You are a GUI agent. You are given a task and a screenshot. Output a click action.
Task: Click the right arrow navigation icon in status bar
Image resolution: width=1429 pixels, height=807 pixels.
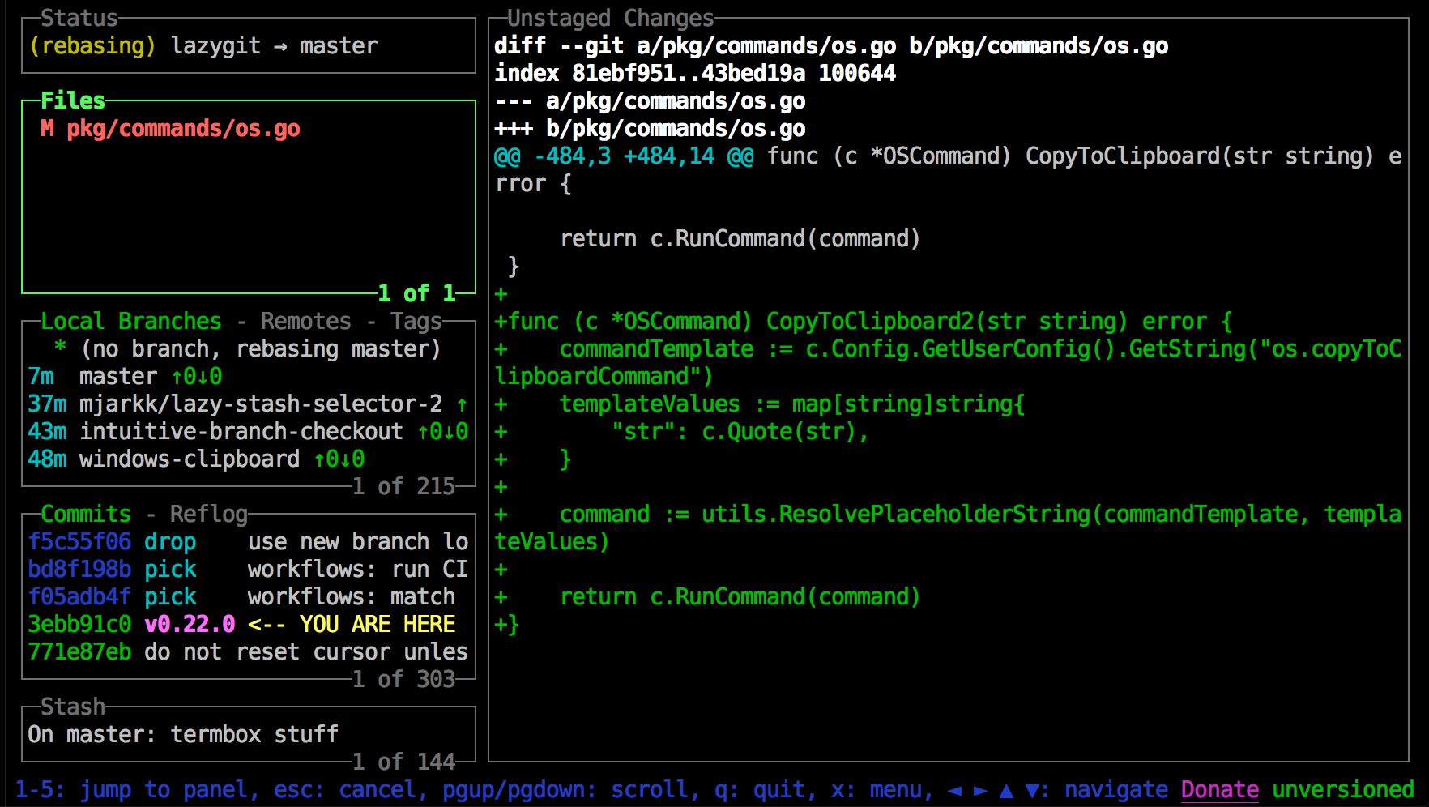pos(983,789)
